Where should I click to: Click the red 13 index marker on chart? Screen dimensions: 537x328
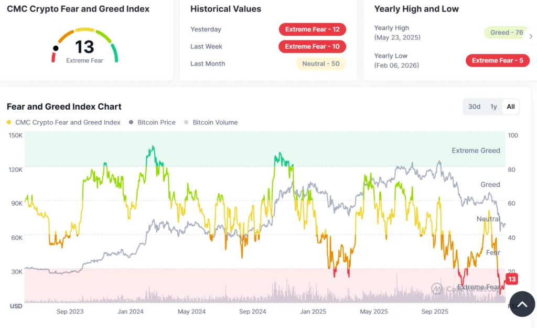[x=511, y=279]
